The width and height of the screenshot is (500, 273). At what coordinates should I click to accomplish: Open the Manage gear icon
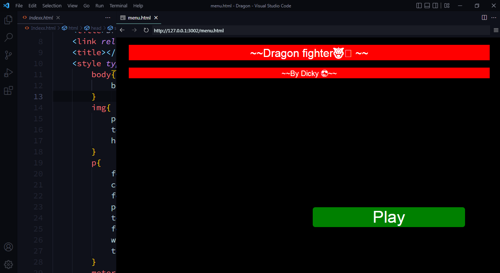8,264
